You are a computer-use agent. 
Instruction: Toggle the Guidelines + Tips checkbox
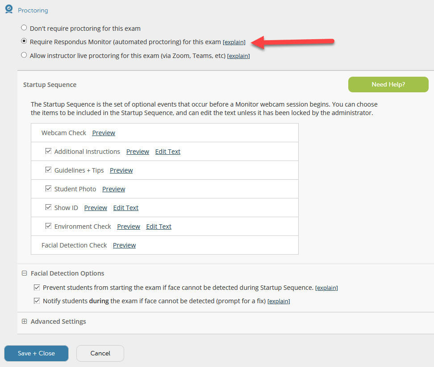tap(48, 170)
